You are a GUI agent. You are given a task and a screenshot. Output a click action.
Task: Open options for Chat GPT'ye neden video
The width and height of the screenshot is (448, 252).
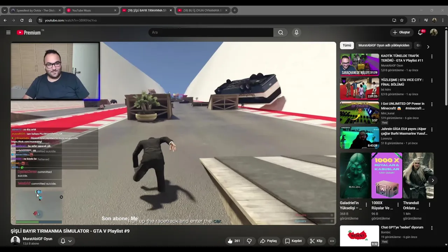[x=432, y=228]
